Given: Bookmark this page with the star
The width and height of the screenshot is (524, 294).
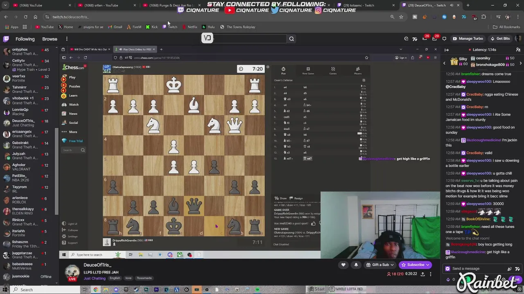Looking at the screenshot, I should click(x=401, y=17).
